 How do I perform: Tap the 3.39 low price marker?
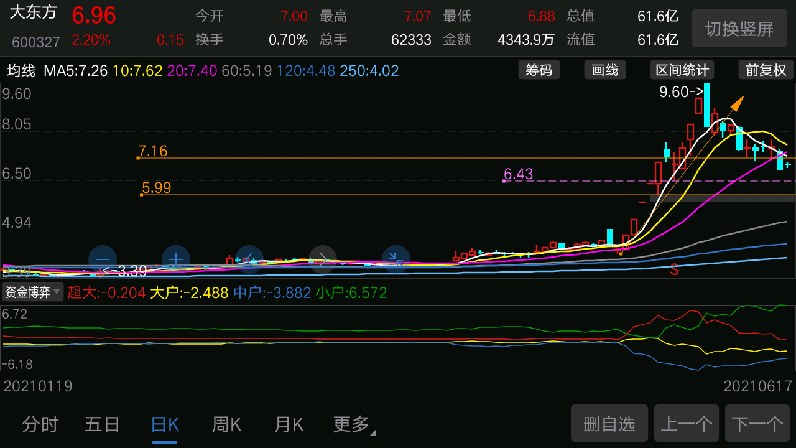[x=124, y=271]
